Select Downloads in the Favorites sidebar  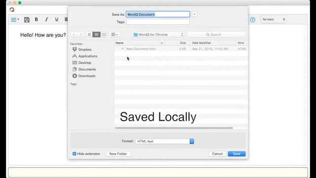[x=84, y=76]
